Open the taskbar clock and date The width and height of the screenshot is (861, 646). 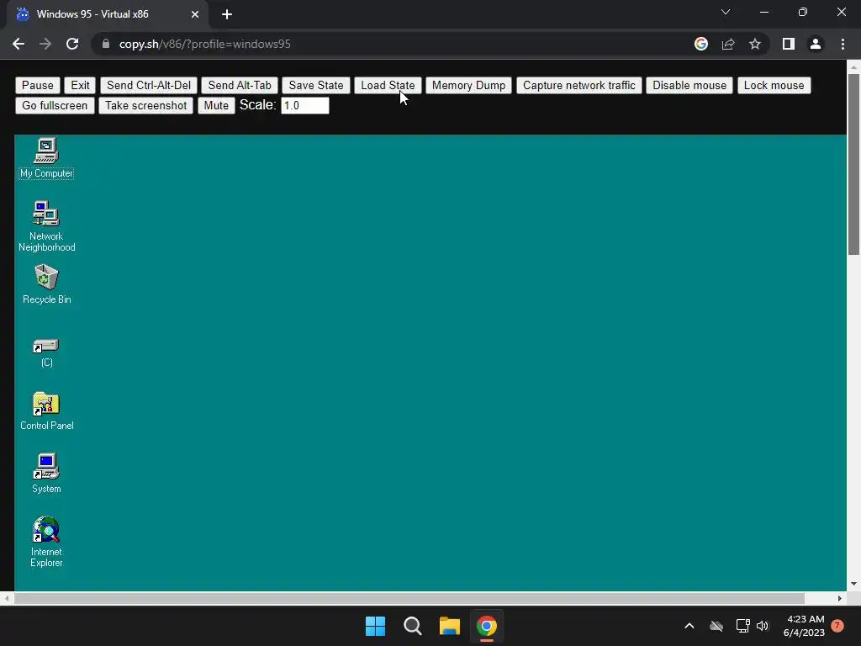(x=804, y=626)
